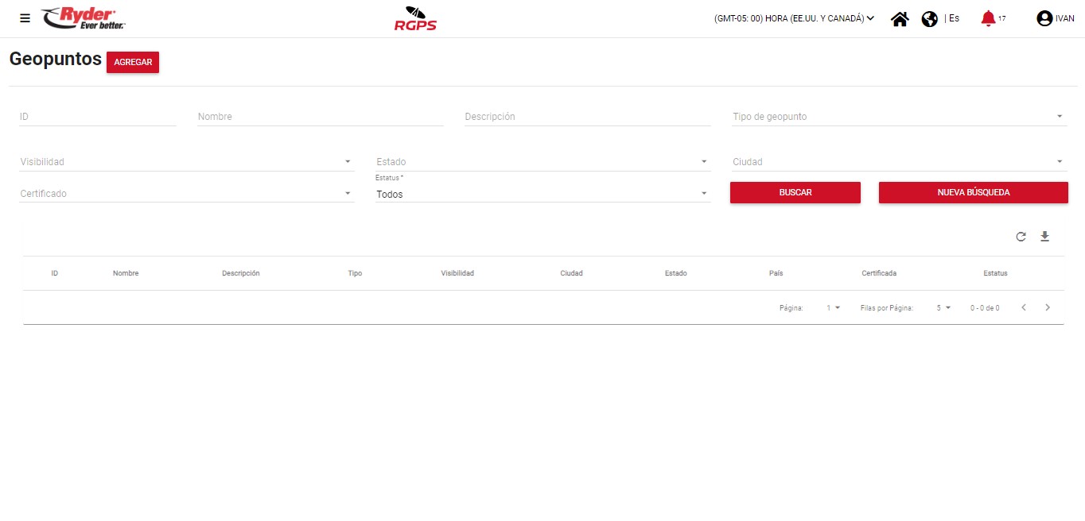
Task: Expand the time zone selector
Action: click(x=794, y=18)
